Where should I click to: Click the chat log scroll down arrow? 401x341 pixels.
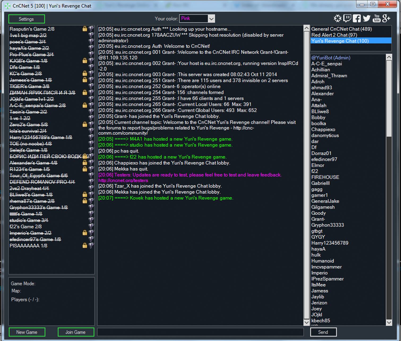(x=306, y=322)
